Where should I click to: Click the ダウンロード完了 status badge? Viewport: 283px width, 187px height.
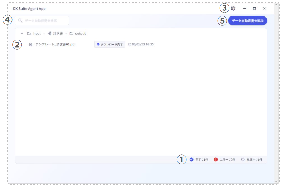[110, 44]
